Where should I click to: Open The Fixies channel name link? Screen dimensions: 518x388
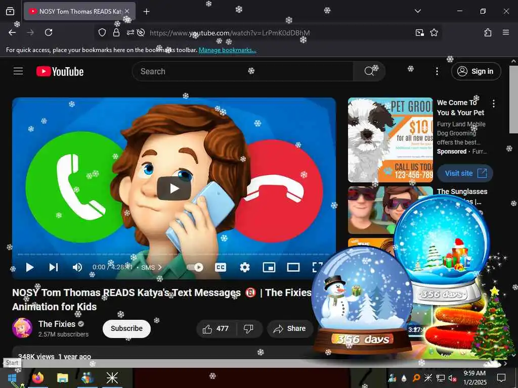tap(57, 324)
